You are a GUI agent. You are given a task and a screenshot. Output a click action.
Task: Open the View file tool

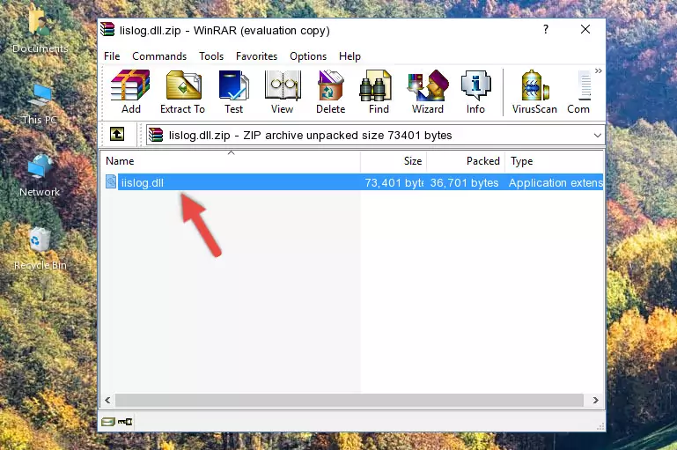(x=283, y=92)
